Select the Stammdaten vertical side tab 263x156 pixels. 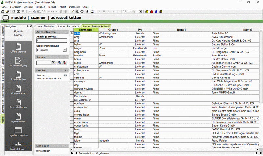coord(3,107)
